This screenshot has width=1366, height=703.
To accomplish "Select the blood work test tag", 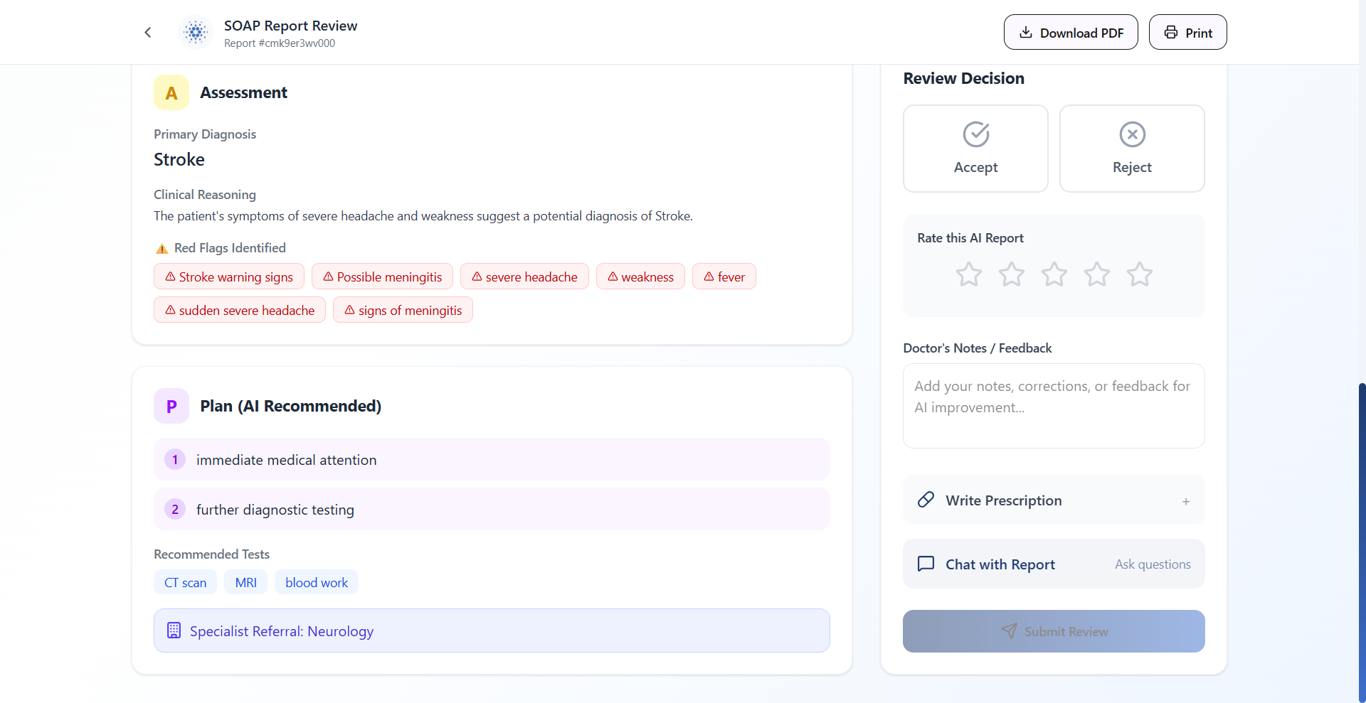I will pyautogui.click(x=317, y=582).
